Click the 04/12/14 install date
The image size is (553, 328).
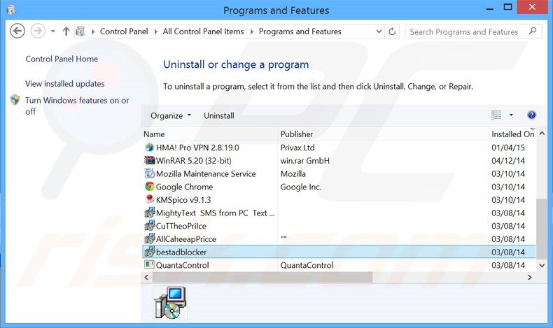[508, 161]
